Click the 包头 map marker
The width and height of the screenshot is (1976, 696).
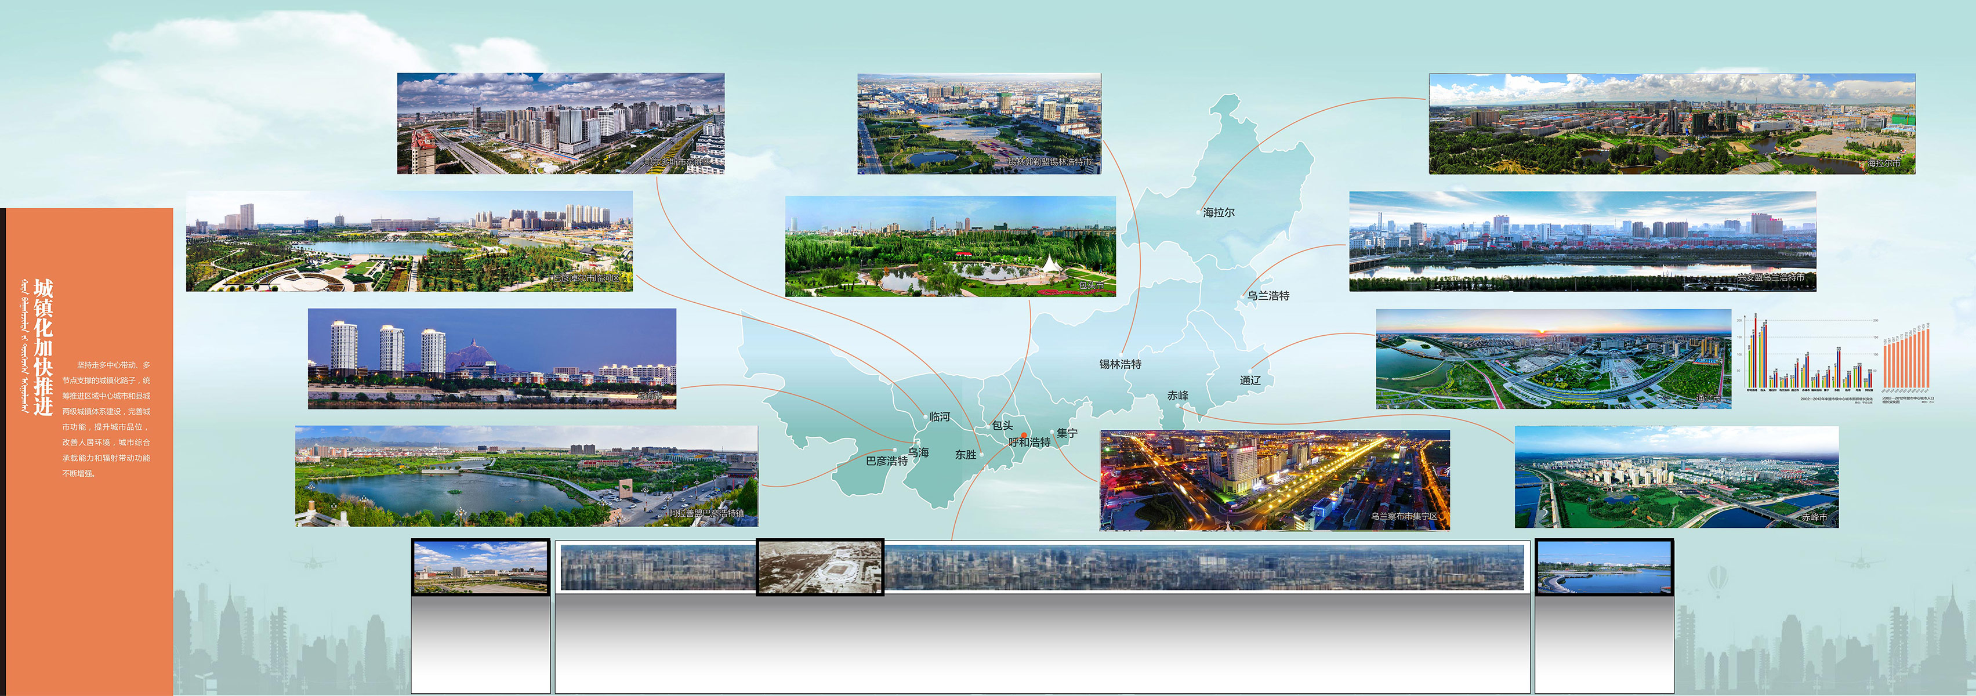[x=987, y=427]
